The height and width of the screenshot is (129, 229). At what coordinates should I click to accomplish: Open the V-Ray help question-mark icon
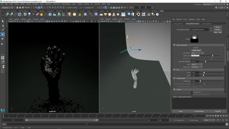pos(157,14)
